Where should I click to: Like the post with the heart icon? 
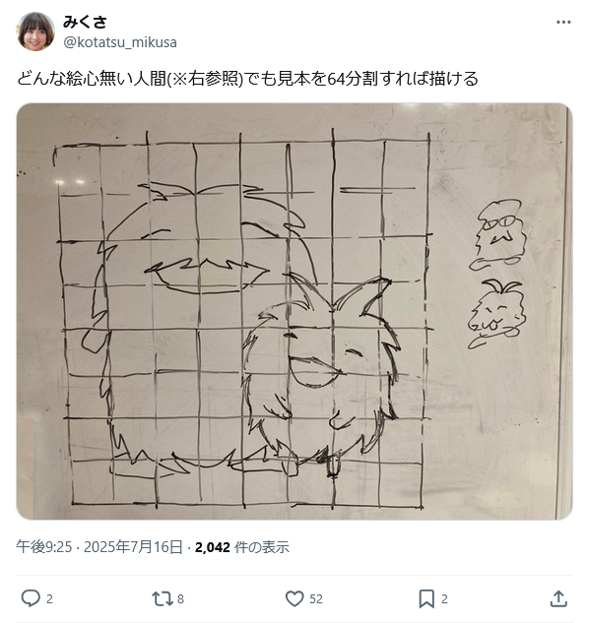pos(294,598)
